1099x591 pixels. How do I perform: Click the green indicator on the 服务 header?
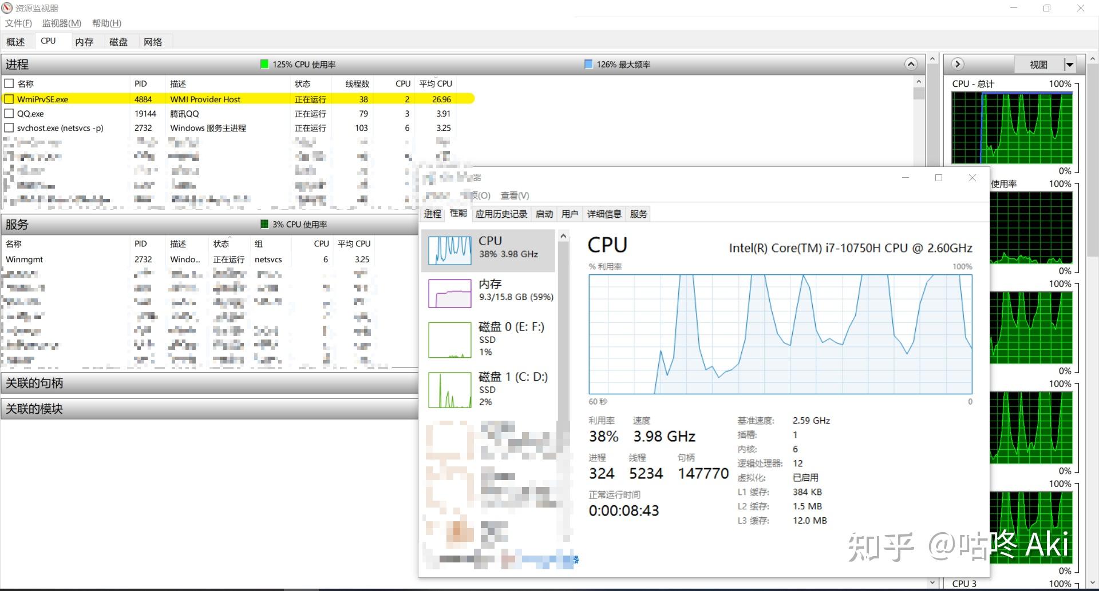coord(264,223)
